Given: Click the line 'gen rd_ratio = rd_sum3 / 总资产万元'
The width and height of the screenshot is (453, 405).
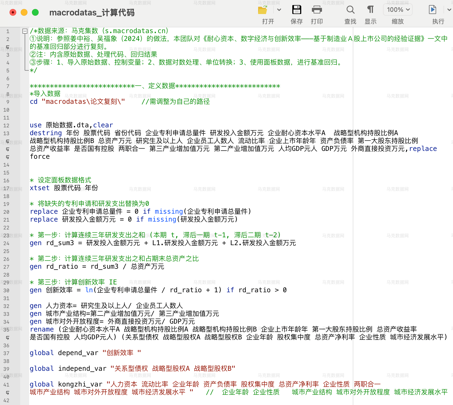Looking at the screenshot, I should click(97, 266).
